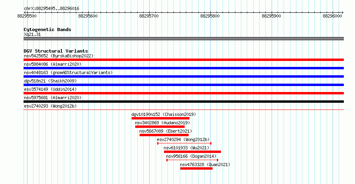Select the gray Xq21.31 cytogenetic band bar
Image resolution: width=355 pixels, height=184 pixels.
(183, 39)
